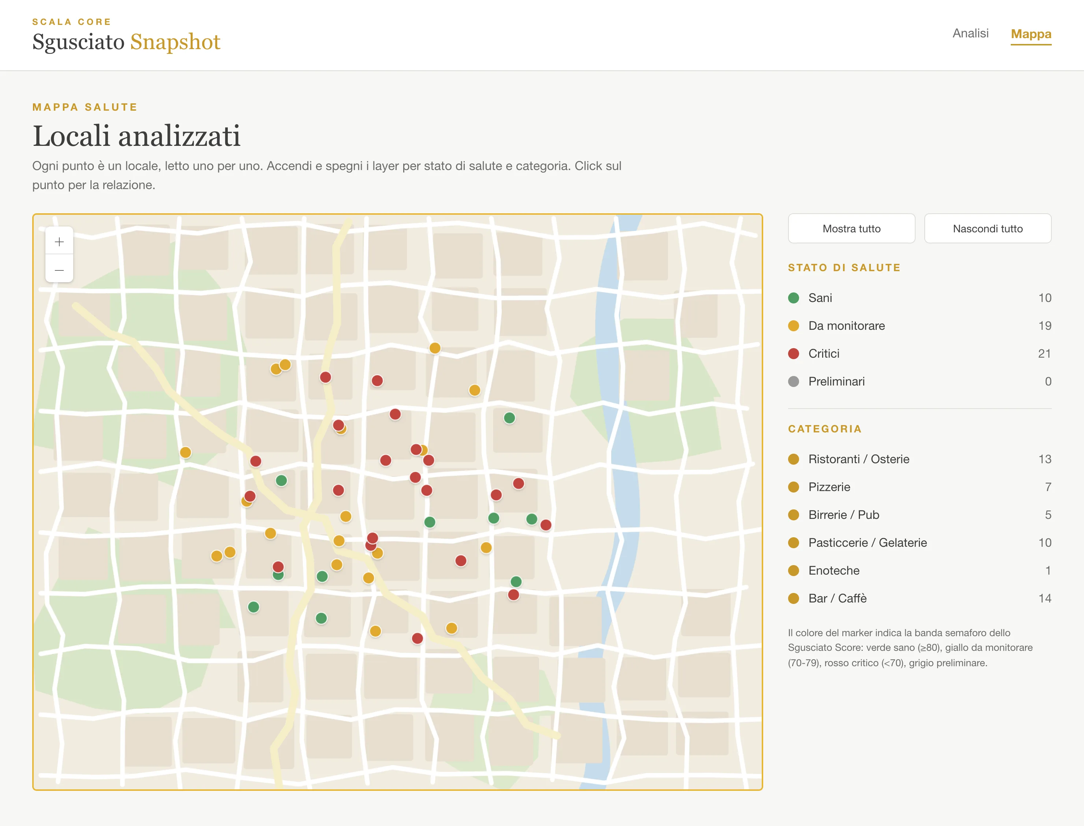Click the gray Preliminari color dot
Screen dimensions: 1084x826
pyautogui.click(x=793, y=381)
